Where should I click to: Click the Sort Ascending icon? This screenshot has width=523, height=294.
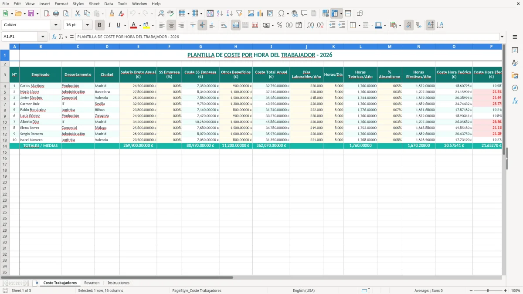[x=220, y=14]
